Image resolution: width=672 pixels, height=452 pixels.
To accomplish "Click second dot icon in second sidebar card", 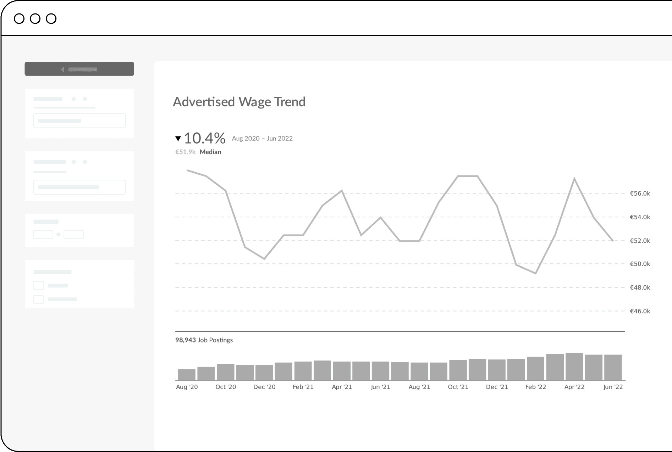I will [85, 162].
